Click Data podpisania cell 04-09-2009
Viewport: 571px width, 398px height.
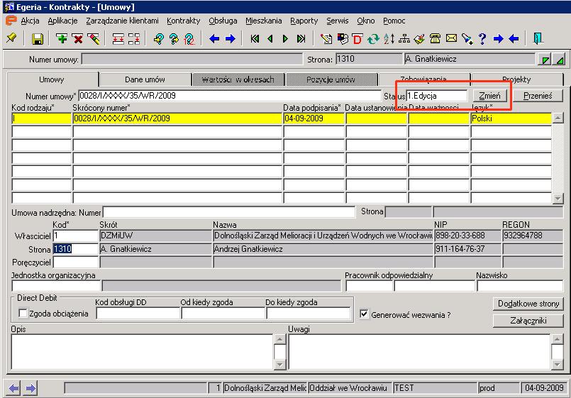point(314,118)
